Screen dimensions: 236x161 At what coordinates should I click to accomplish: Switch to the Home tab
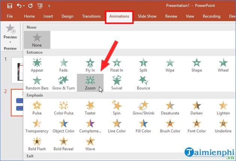(29, 16)
